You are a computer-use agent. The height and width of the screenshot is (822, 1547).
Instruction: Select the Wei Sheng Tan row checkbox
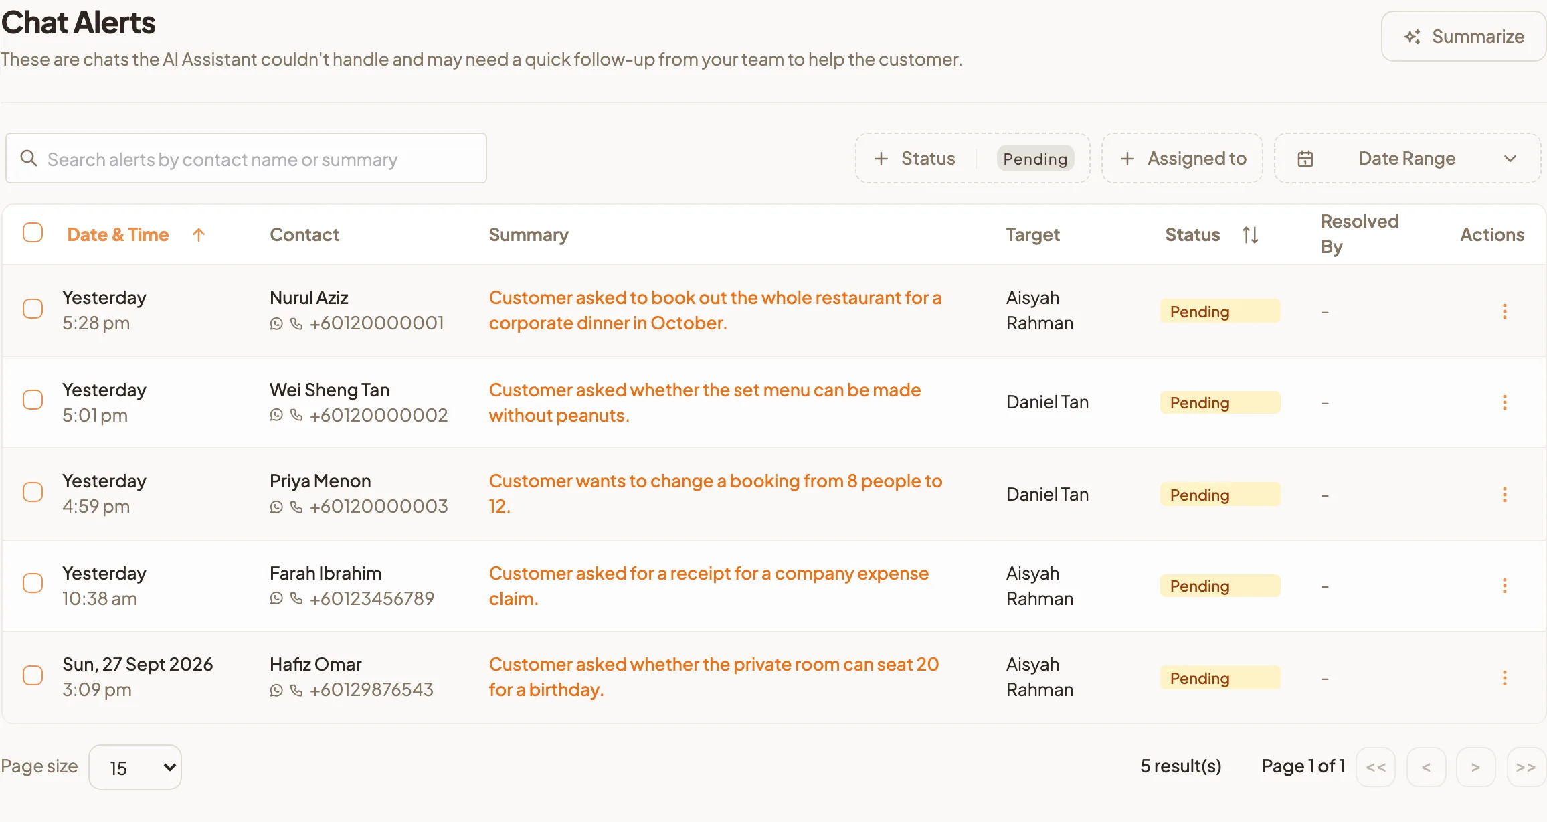coord(33,400)
